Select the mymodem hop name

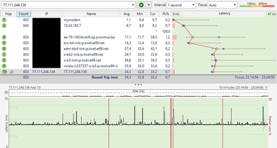[72, 20]
